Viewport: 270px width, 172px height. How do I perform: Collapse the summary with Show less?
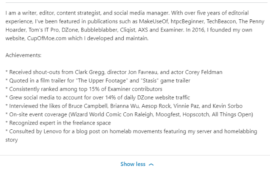[137, 164]
